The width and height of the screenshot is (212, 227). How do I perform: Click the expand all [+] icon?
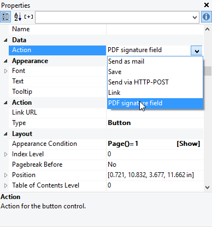pyautogui.click(x=28, y=17)
